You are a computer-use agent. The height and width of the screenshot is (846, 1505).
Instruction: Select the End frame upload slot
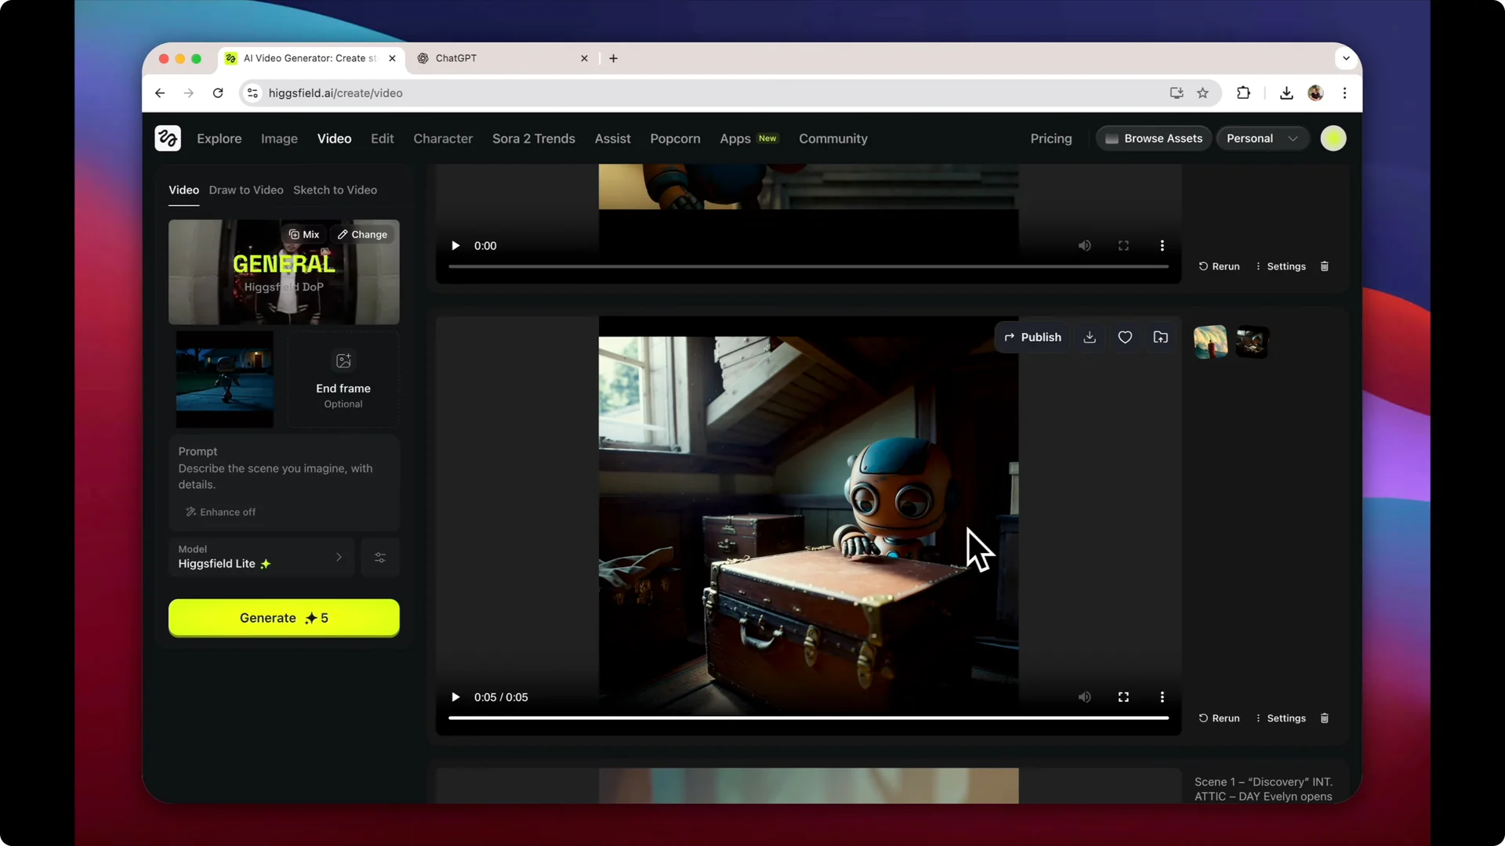(343, 380)
